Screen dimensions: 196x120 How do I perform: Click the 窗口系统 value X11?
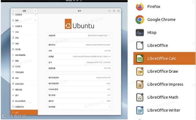[x=109, y=95]
